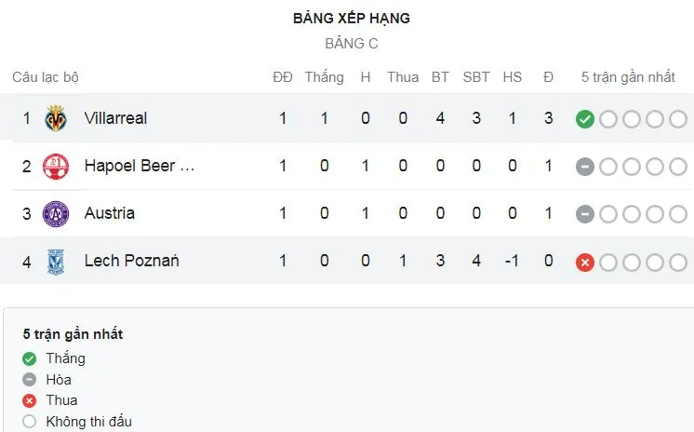Click the red Thua legend icon

(x=28, y=400)
